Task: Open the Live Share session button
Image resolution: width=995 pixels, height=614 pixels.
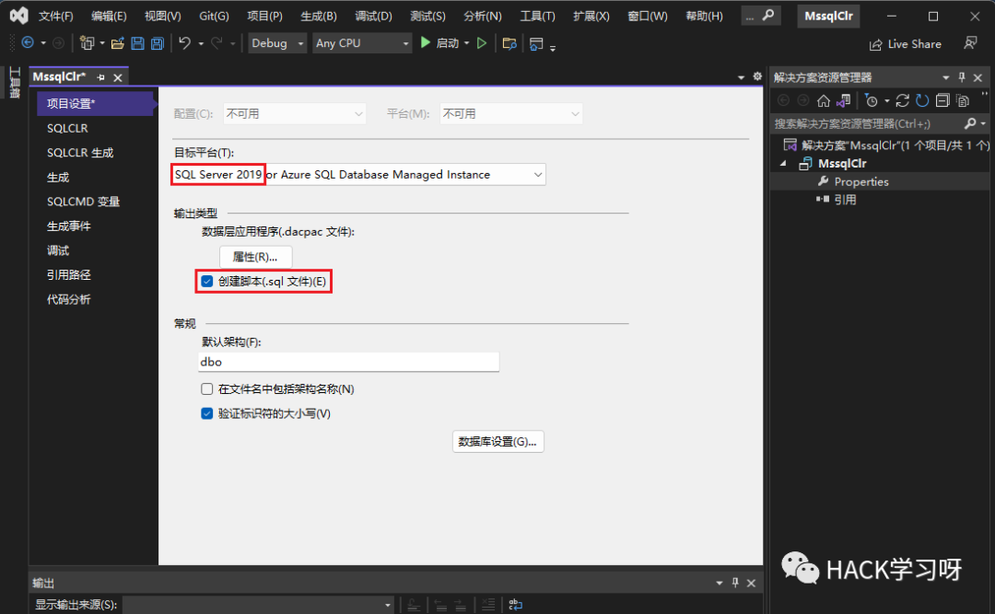Action: [906, 44]
